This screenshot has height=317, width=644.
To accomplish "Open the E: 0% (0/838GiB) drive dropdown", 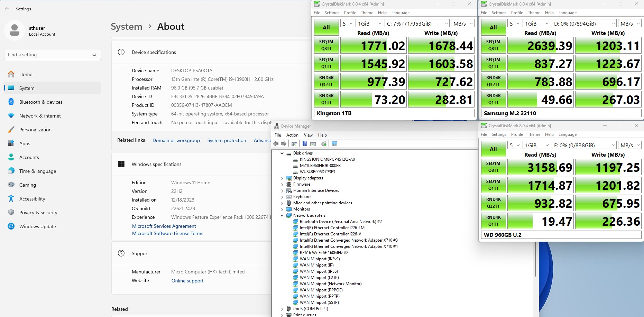I will click(583, 145).
